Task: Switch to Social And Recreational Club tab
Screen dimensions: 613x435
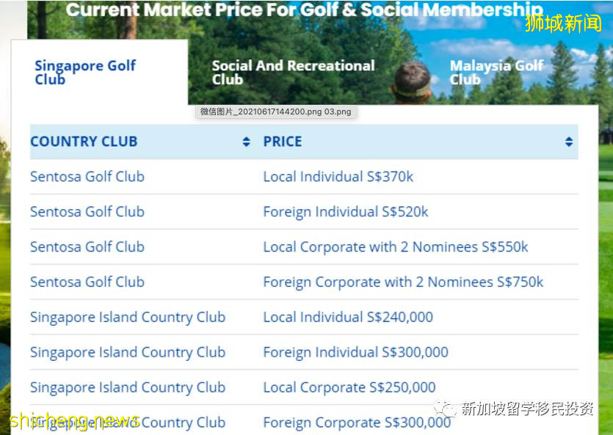Action: [293, 73]
